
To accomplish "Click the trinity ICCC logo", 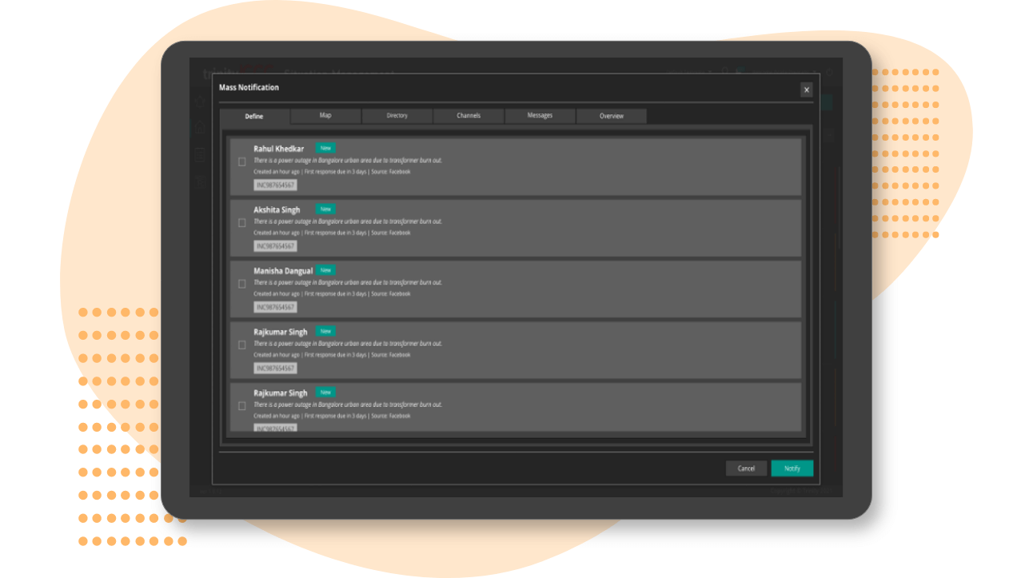I will pyautogui.click(x=237, y=70).
